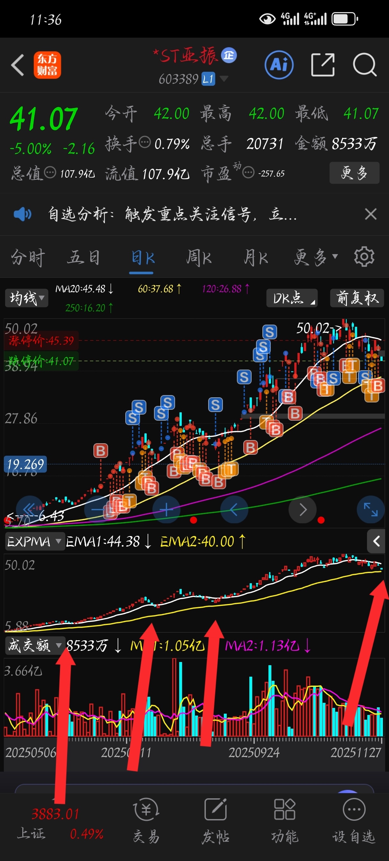The width and height of the screenshot is (389, 861).
Task: Tap the *ST亚振 stock title
Action: 186,55
